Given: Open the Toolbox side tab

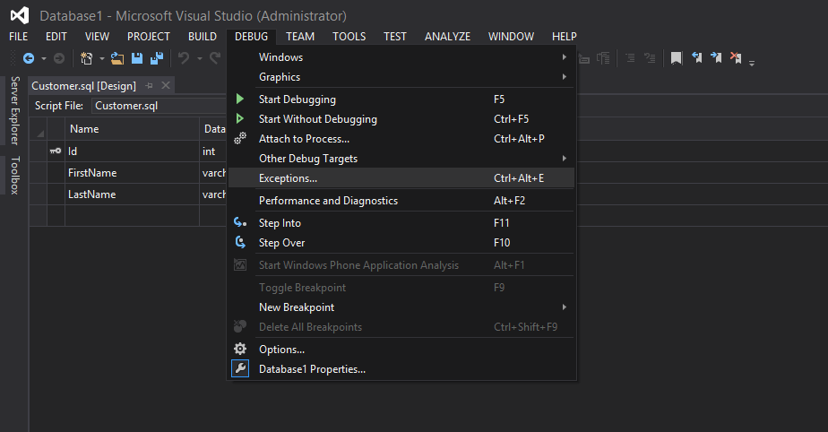Looking at the screenshot, I should pos(14,176).
